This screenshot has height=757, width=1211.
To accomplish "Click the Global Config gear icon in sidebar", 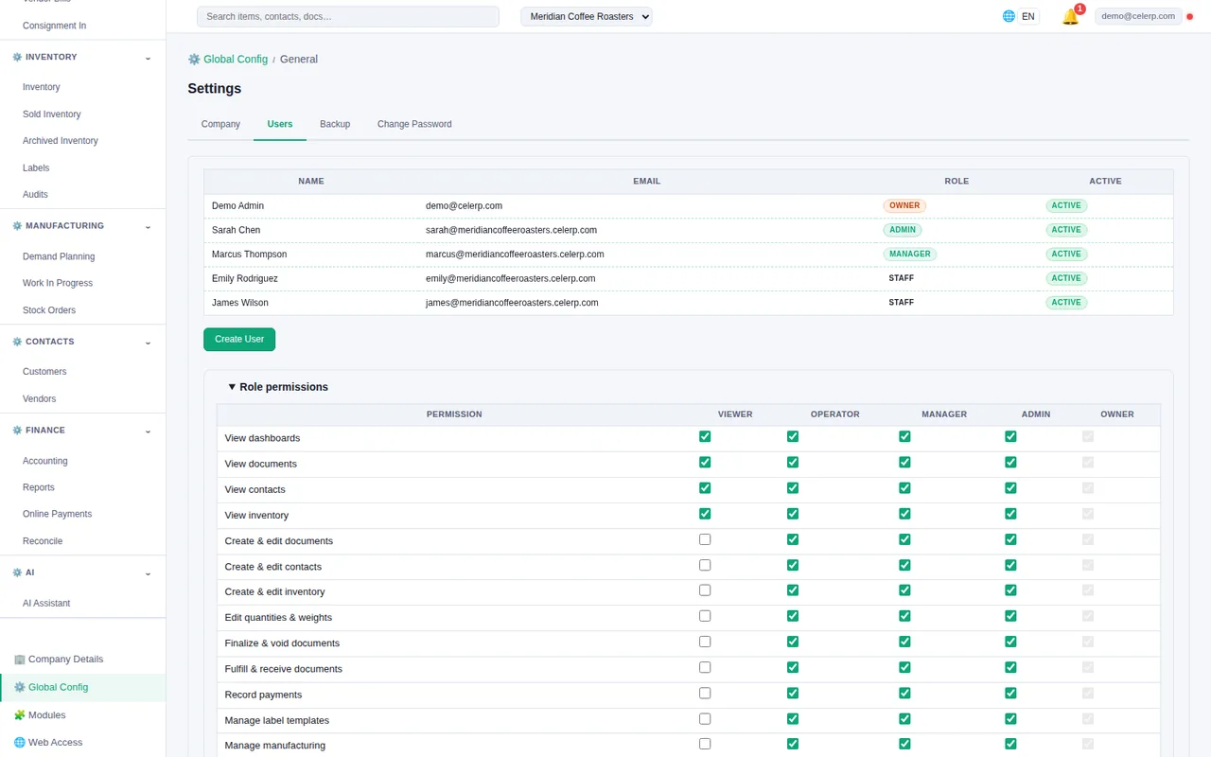I will [x=20, y=688].
